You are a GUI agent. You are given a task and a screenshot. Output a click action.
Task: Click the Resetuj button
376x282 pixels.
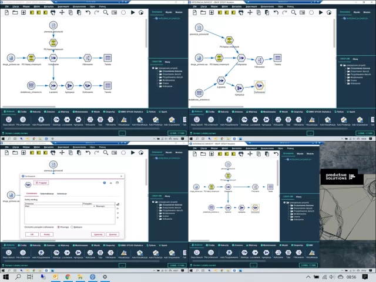point(113,234)
